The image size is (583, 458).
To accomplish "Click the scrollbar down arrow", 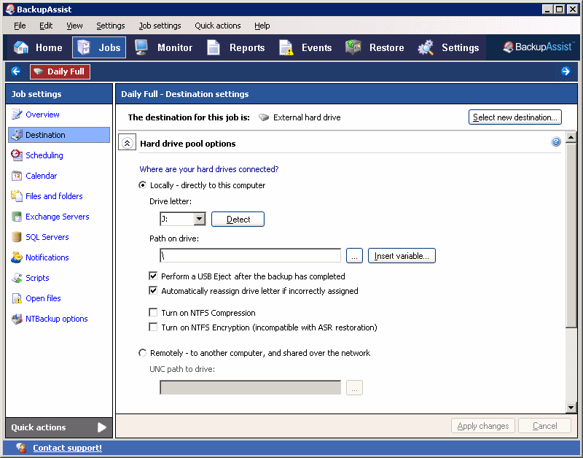I will pyautogui.click(x=571, y=408).
